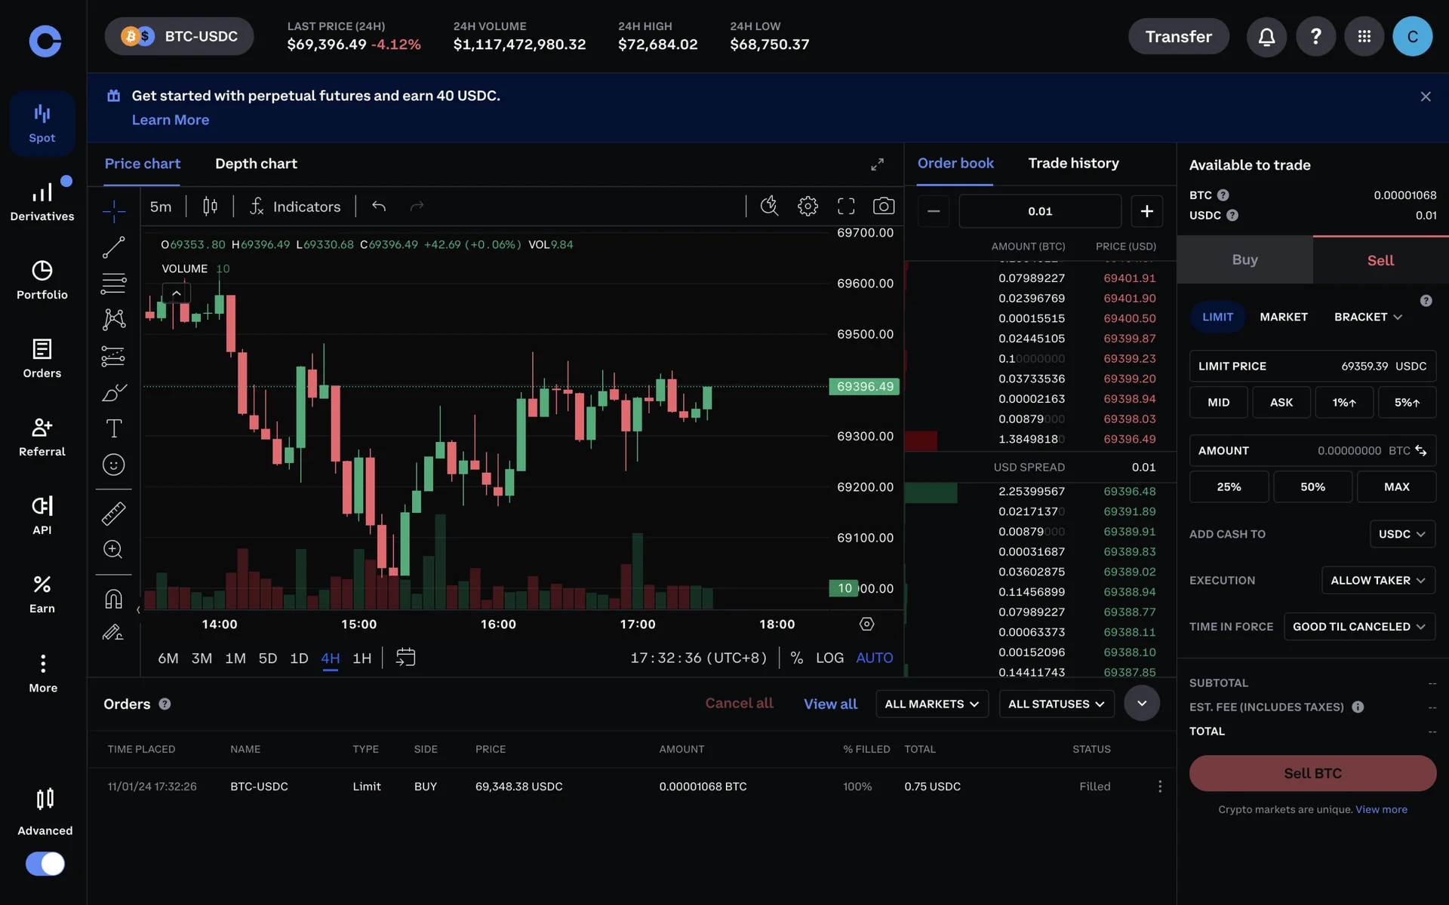This screenshot has height=905, width=1449.
Task: Expand the TIME IN FORCE dropdown
Action: pos(1358,627)
